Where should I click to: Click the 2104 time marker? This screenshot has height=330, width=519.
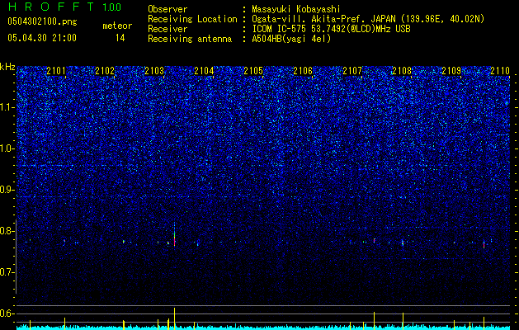[x=204, y=70]
